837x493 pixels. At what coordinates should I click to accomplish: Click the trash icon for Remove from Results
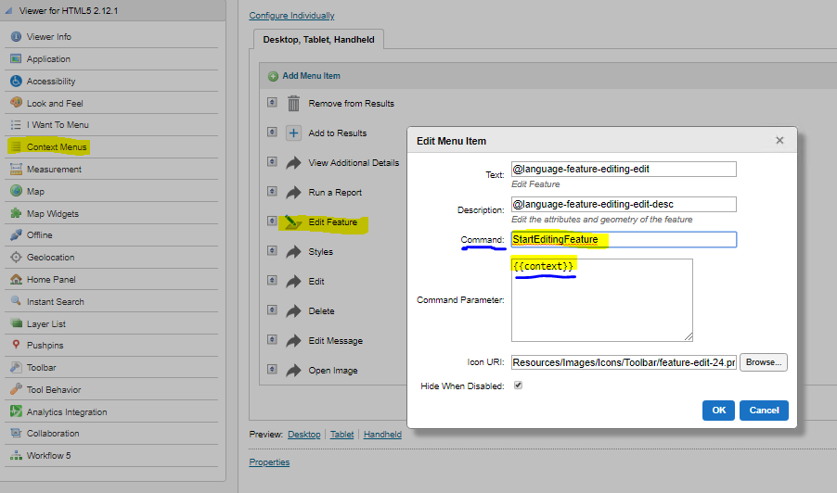(293, 103)
